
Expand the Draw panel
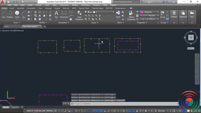coord(17,23)
